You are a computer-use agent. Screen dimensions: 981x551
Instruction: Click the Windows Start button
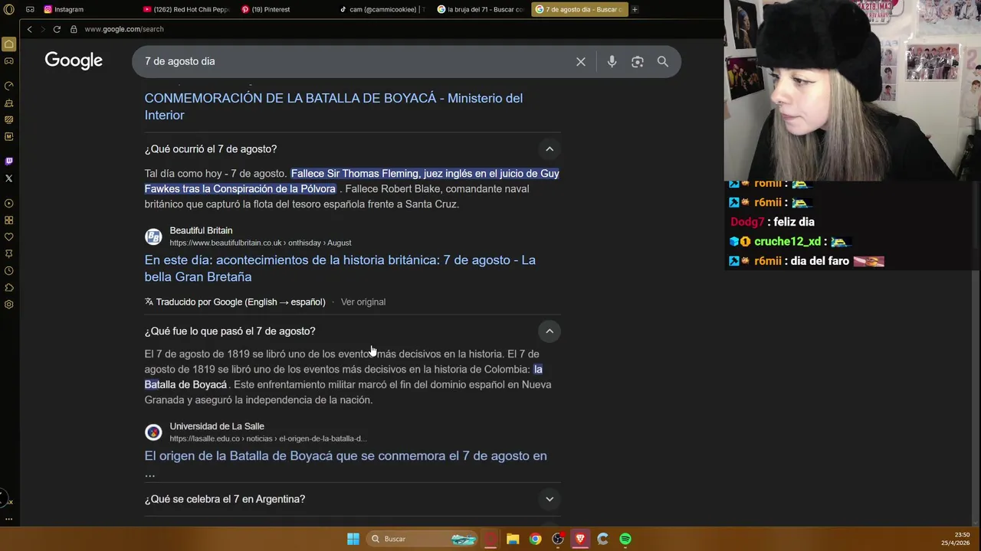click(353, 539)
